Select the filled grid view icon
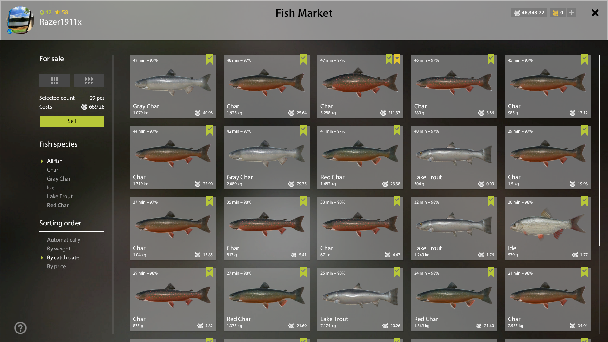This screenshot has width=608, height=342. tap(54, 80)
